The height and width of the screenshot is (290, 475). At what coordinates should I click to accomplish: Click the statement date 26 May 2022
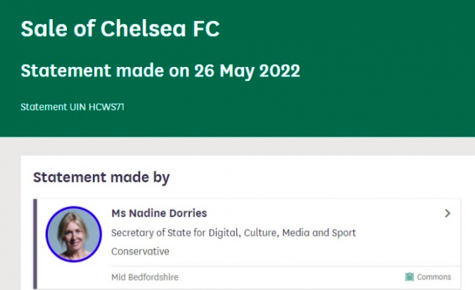point(247,70)
